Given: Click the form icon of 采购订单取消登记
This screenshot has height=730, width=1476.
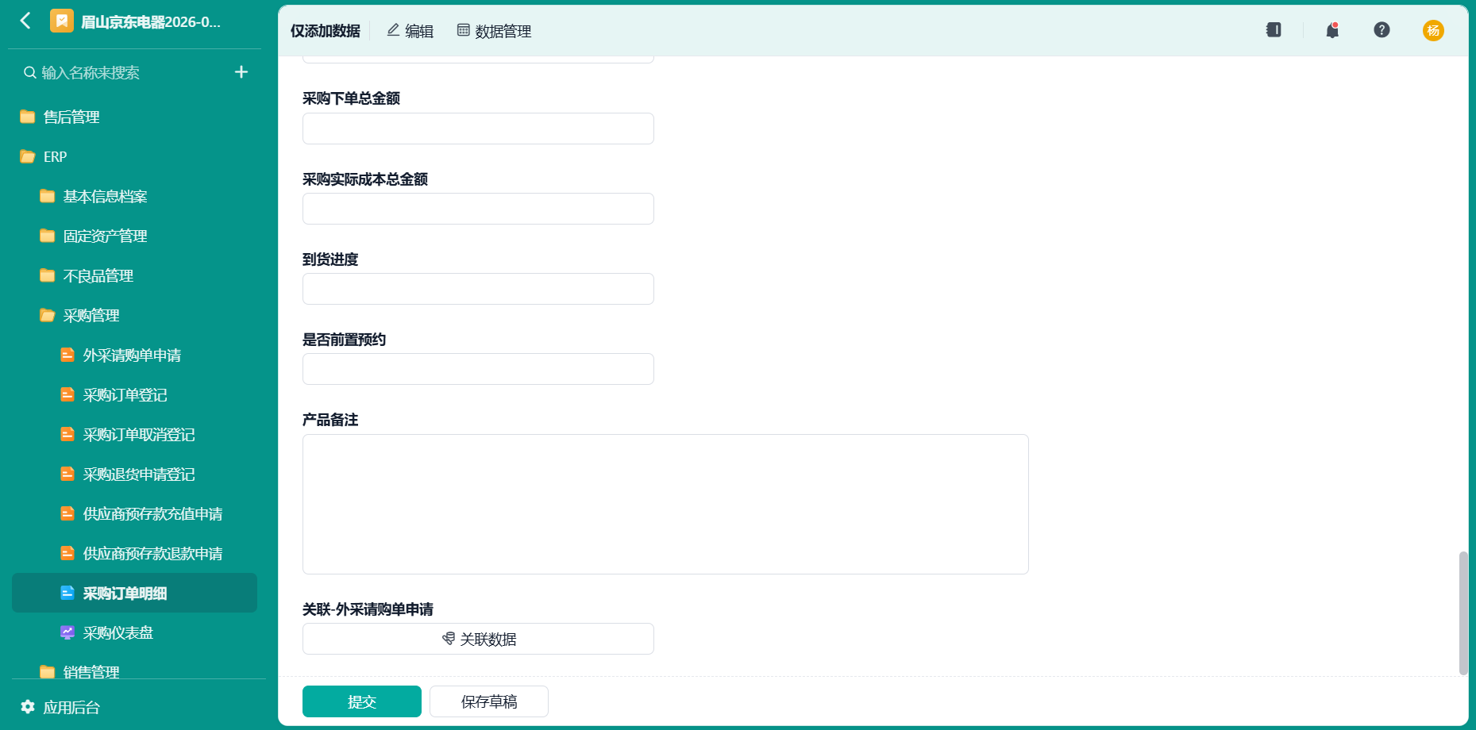Looking at the screenshot, I should [x=67, y=434].
